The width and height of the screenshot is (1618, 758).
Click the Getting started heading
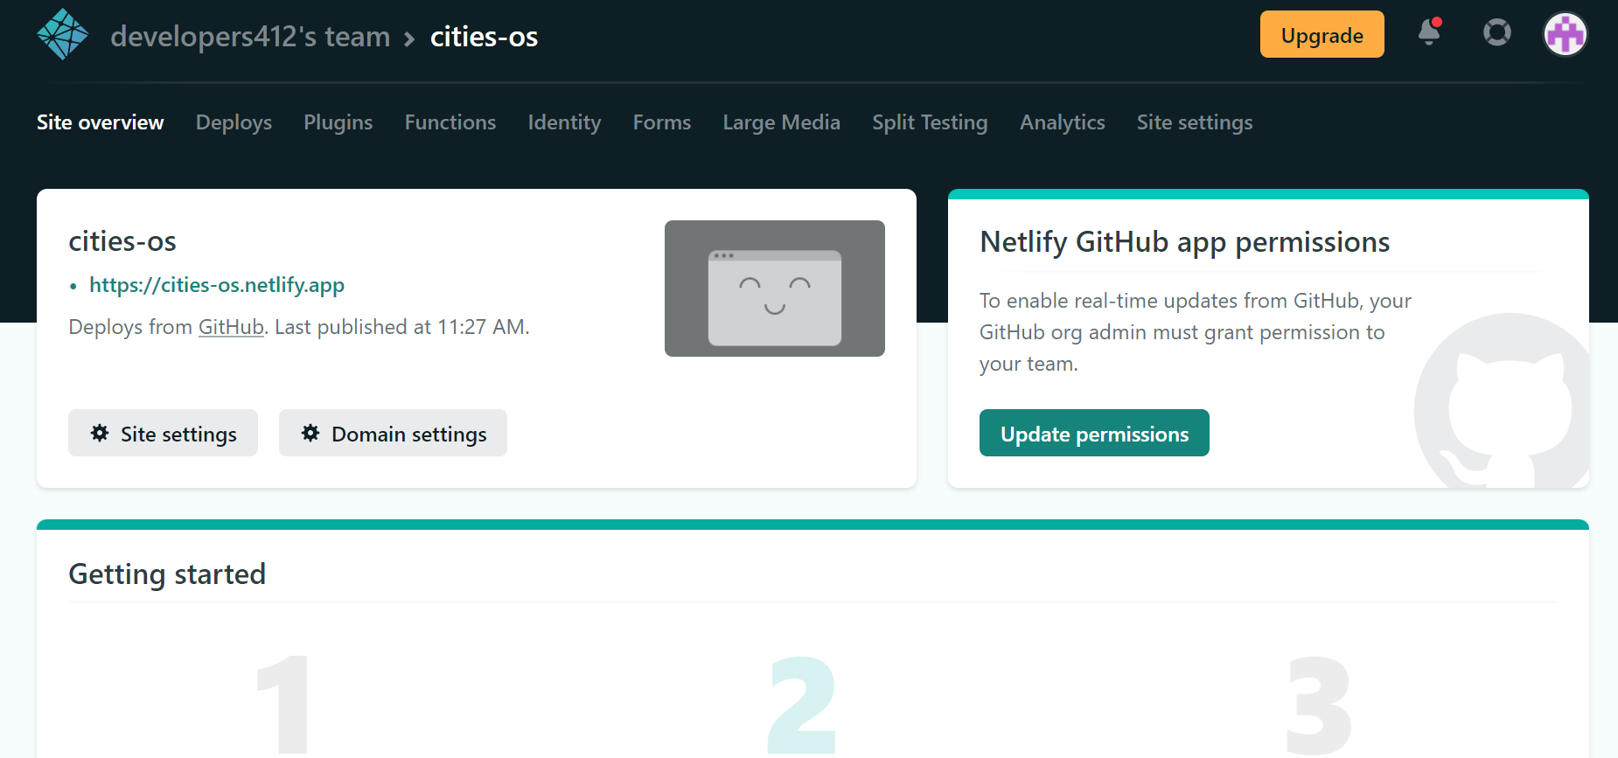coord(167,574)
